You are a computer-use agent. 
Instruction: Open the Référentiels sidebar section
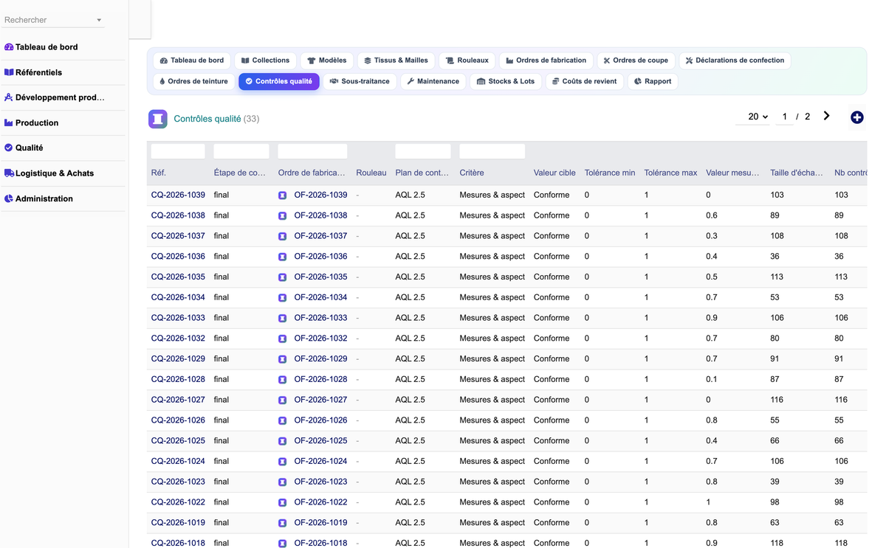pyautogui.click(x=33, y=72)
